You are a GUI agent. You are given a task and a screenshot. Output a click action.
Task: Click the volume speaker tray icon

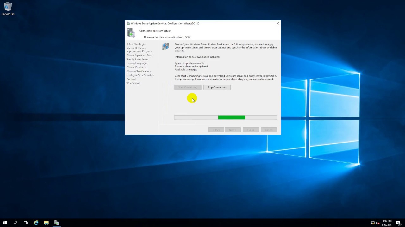pos(377,223)
